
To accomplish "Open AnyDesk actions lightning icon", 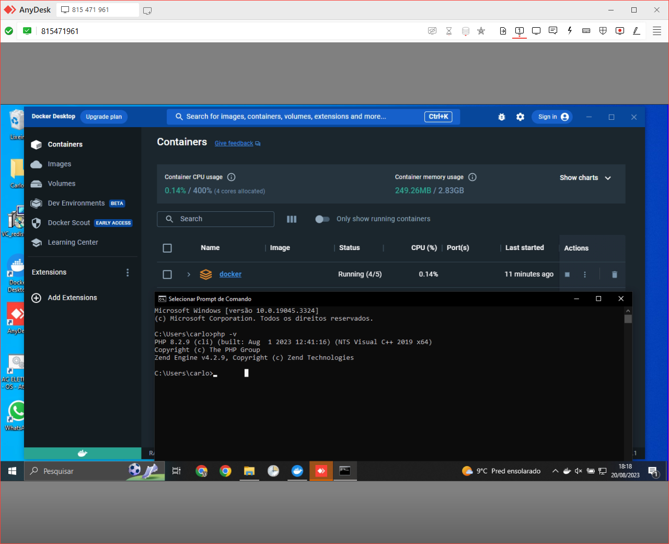I will coord(570,31).
